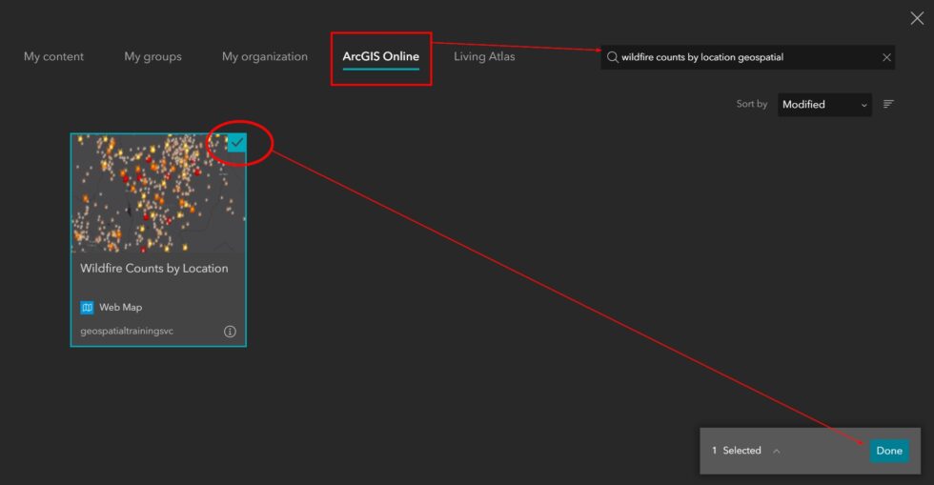Select the ArcGIS Online tab
934x485 pixels.
(380, 56)
